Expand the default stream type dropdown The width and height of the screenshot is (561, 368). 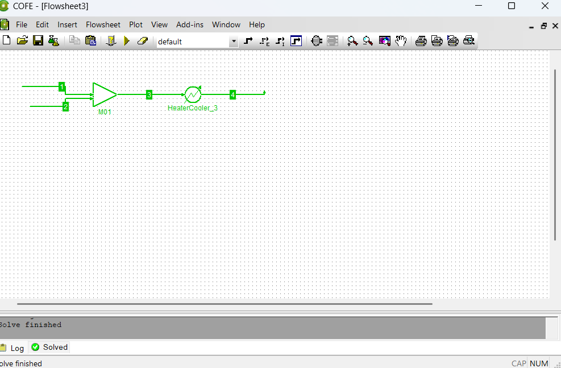pos(234,42)
